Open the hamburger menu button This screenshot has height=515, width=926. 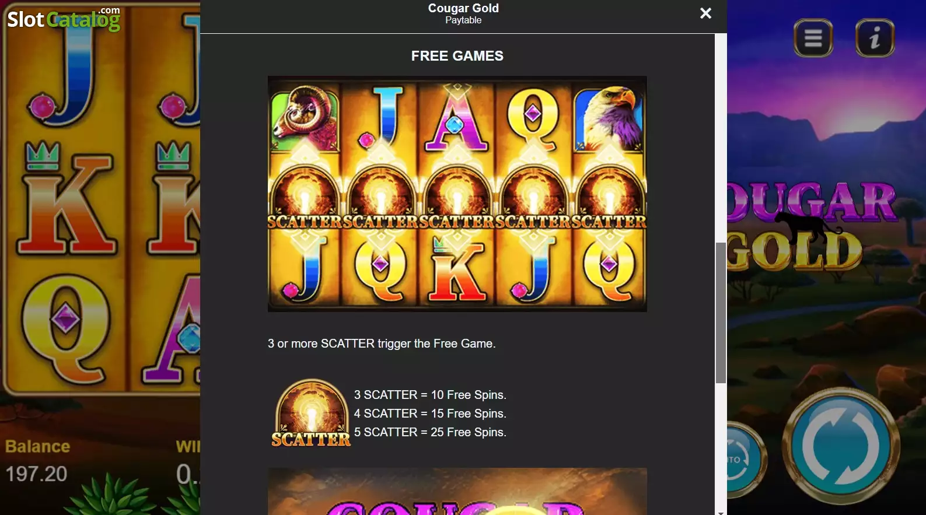click(813, 38)
